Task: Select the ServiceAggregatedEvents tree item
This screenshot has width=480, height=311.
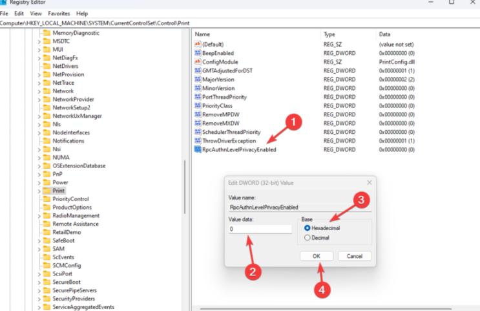Action: [x=83, y=306]
